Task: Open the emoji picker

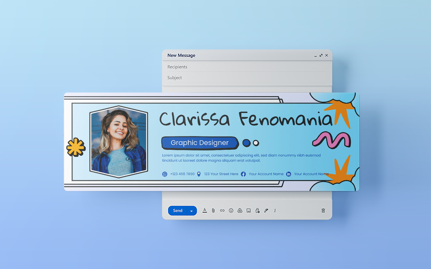Action: coord(231,211)
